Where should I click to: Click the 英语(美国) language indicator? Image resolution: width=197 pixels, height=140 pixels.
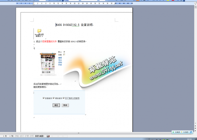coord(39,136)
